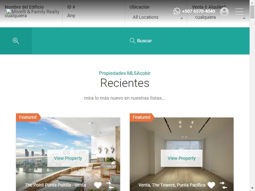Screen dimensions: 255x191
Task: Click the Buscar search button
Action: pos(141,41)
